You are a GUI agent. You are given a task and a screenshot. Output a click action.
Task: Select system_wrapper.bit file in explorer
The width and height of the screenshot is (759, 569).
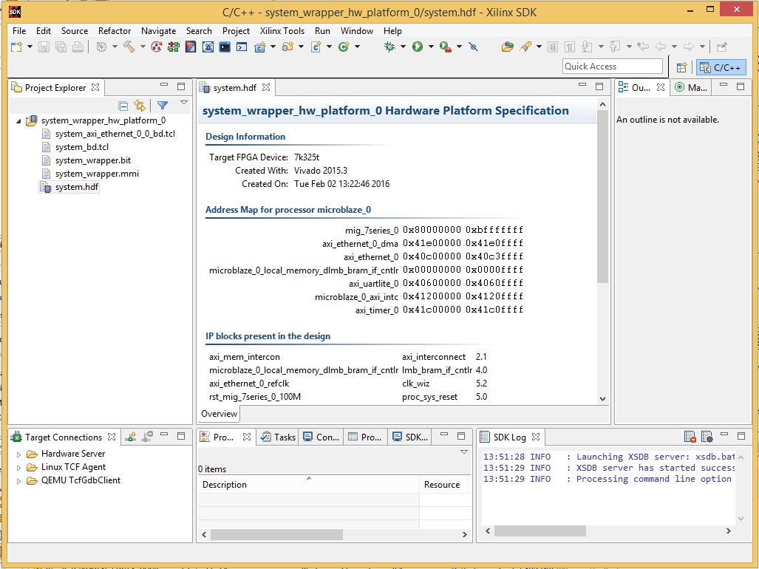point(93,160)
